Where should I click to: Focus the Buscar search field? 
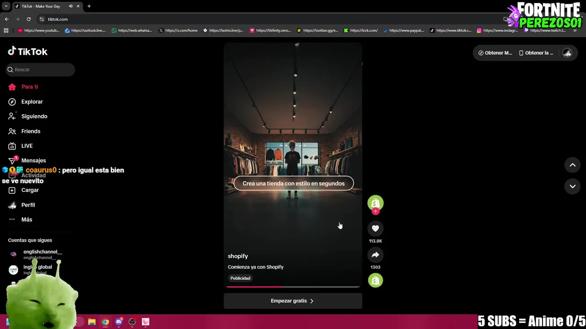40,69
